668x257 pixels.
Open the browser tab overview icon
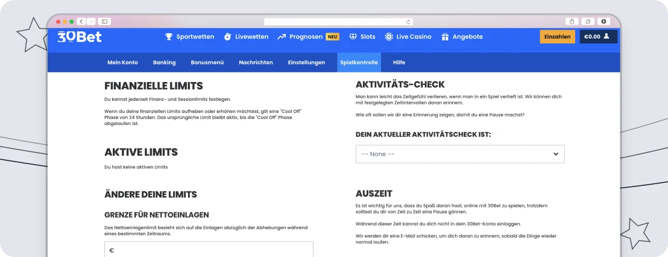[588, 21]
